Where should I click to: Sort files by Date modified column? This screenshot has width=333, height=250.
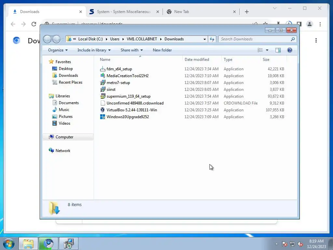pos(202,60)
